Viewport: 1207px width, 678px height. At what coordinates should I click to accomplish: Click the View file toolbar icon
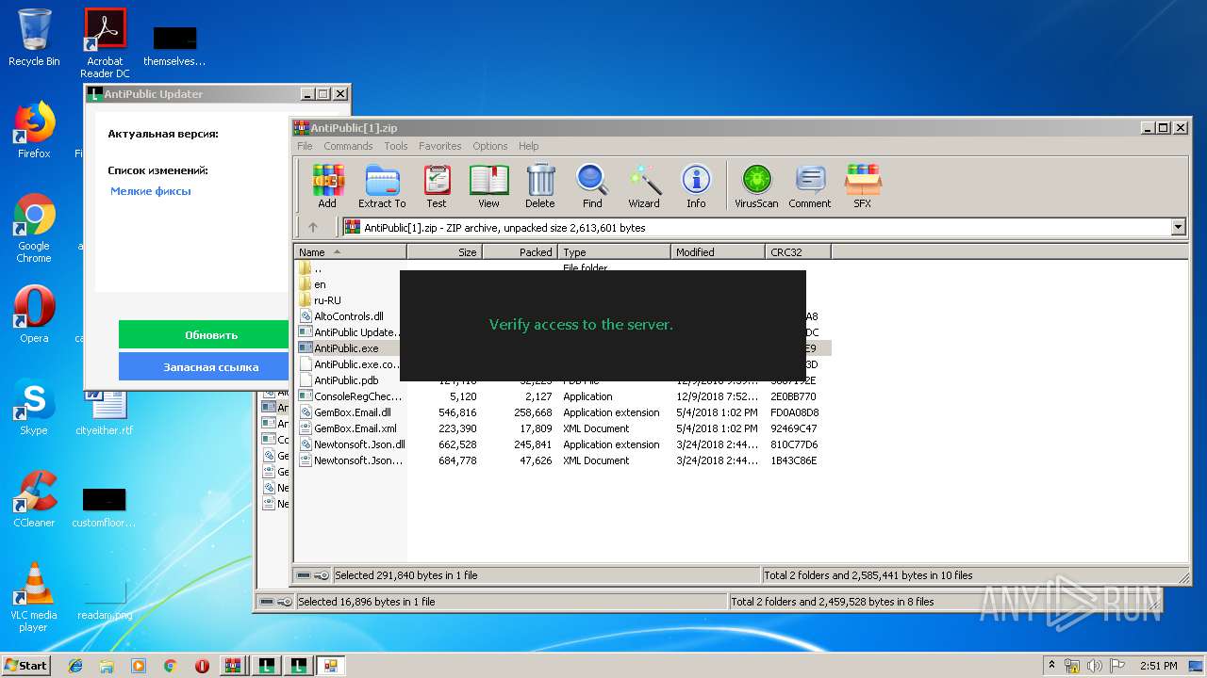(488, 185)
